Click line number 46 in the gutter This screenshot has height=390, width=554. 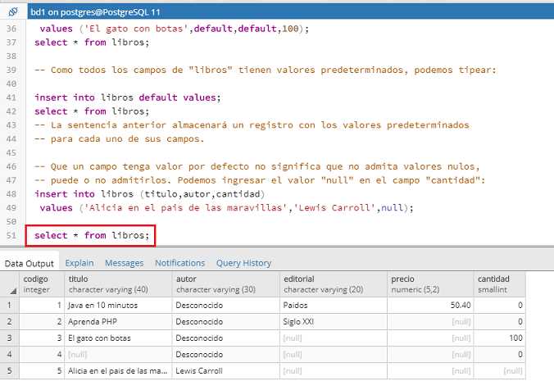coord(11,166)
